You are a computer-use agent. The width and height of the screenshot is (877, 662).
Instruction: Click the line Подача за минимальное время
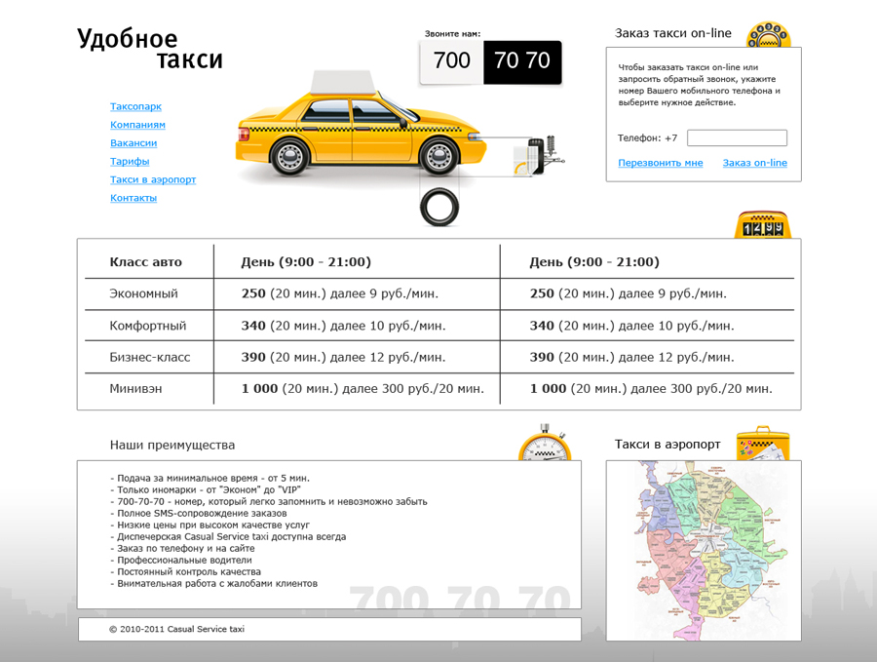click(x=210, y=479)
